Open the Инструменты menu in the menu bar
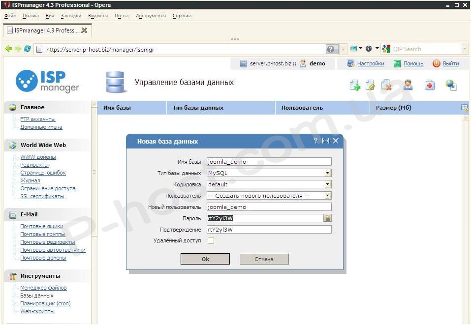Image resolution: width=471 pixels, height=325 pixels. tap(150, 16)
